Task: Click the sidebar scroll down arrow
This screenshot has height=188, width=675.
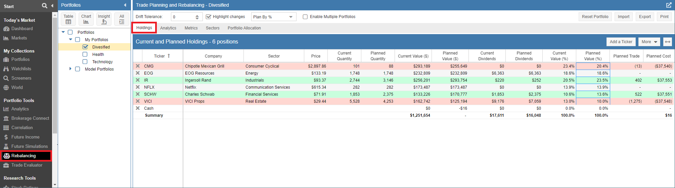Action: click(x=55, y=185)
